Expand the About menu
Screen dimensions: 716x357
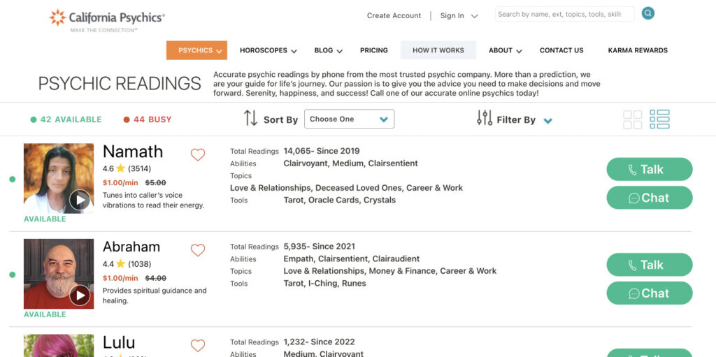pyautogui.click(x=505, y=51)
